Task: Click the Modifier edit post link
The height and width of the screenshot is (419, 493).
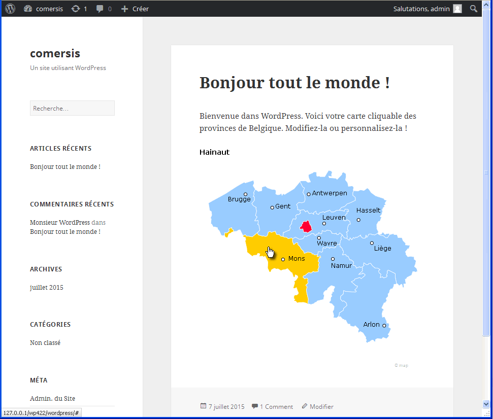Action: (x=321, y=406)
